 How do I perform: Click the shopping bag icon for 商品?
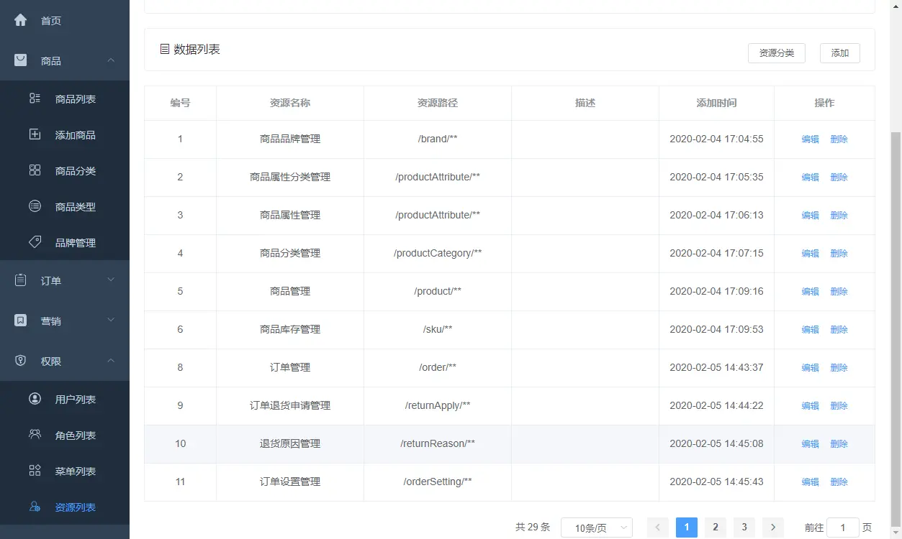21,60
